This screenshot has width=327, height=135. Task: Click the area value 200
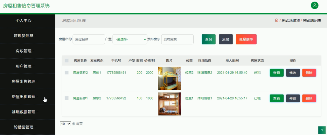(140, 73)
